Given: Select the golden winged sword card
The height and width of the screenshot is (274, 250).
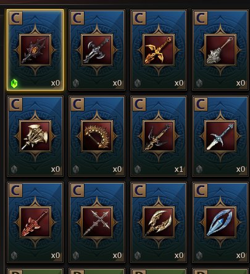Looking at the screenshot, I should click(159, 50).
